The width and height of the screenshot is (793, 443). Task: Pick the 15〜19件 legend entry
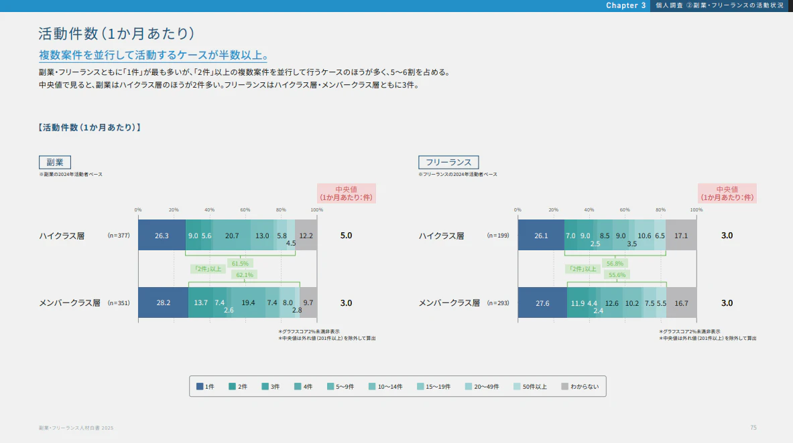pos(434,386)
